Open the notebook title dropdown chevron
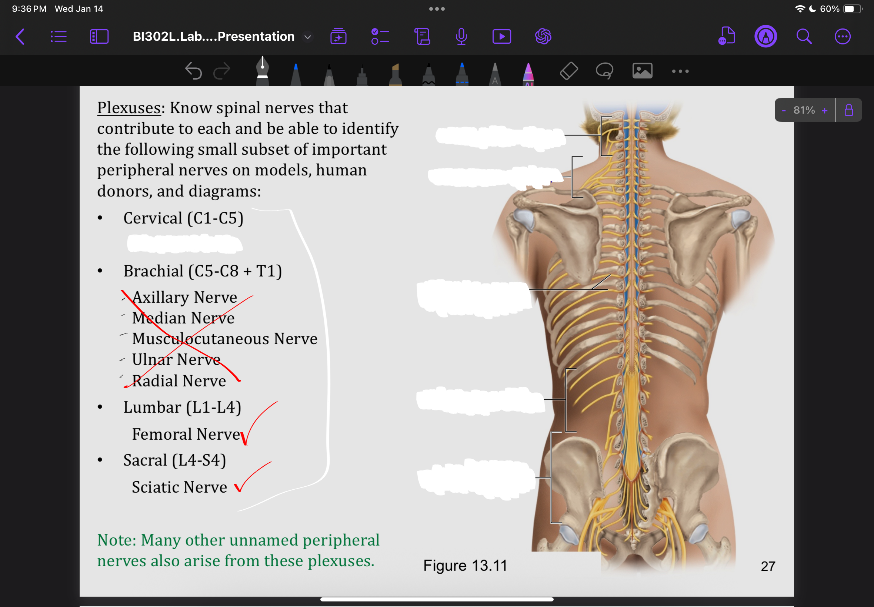 point(307,37)
